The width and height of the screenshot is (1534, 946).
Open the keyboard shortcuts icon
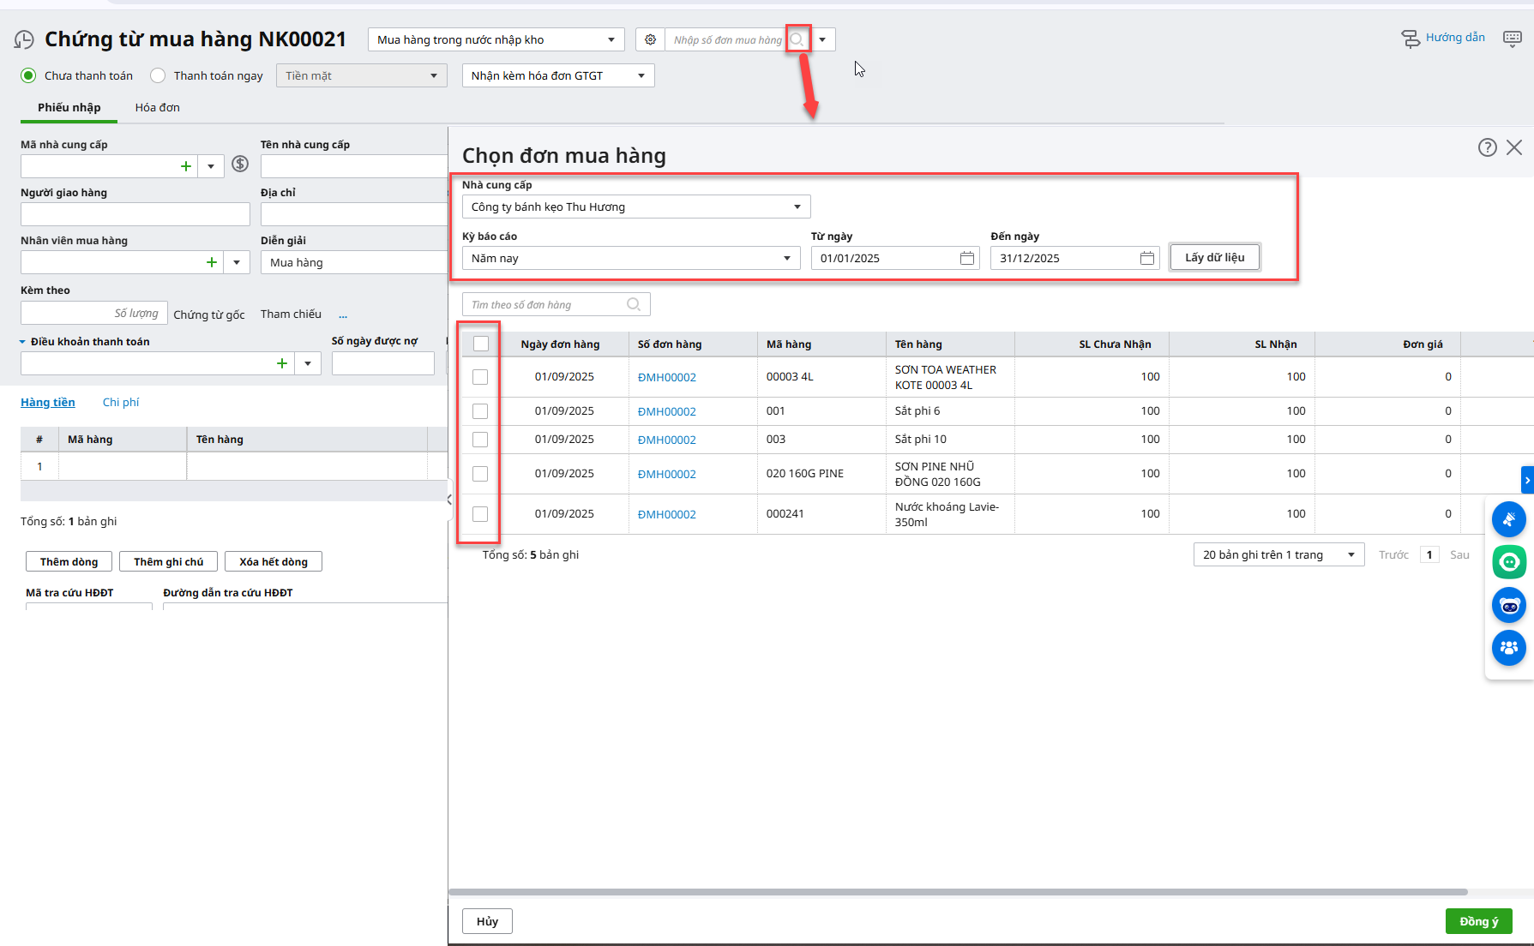click(x=1512, y=39)
